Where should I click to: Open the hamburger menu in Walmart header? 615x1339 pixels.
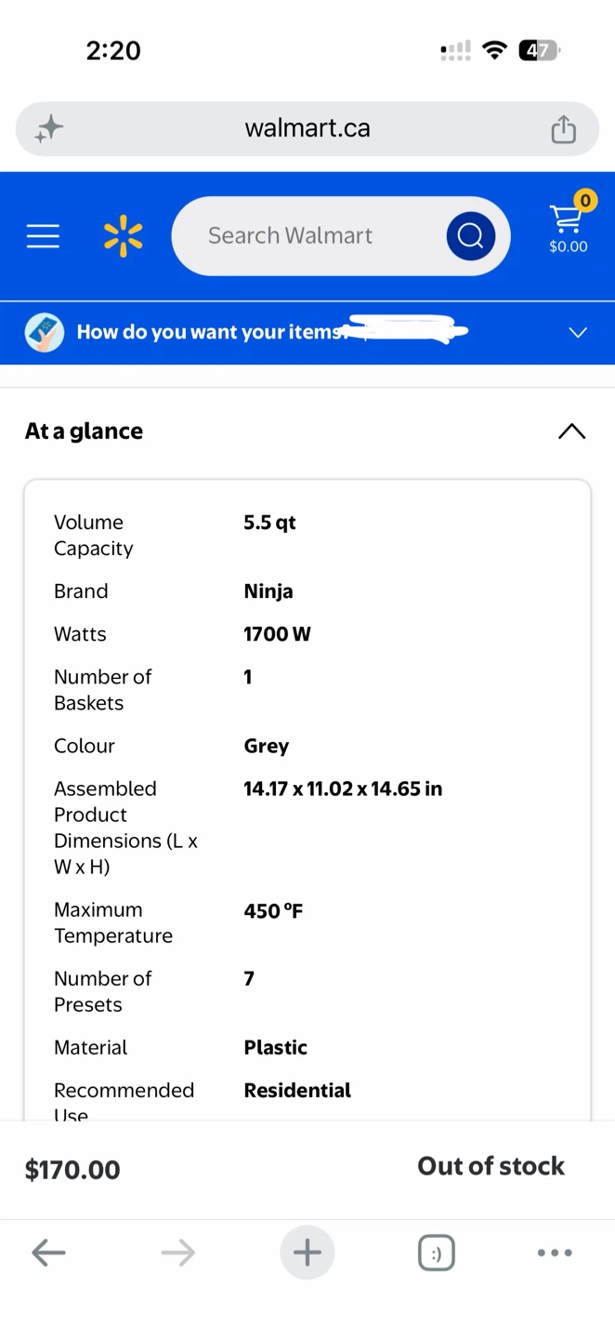coord(43,236)
